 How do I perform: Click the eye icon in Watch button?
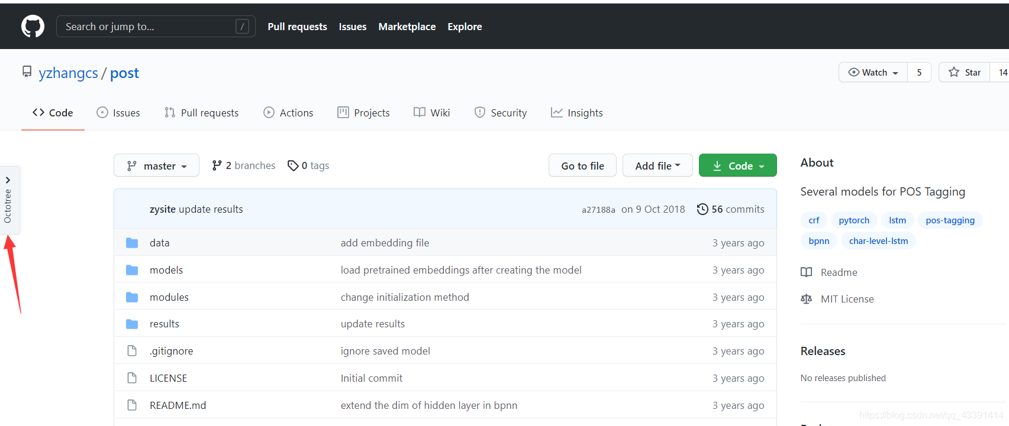[x=854, y=72]
